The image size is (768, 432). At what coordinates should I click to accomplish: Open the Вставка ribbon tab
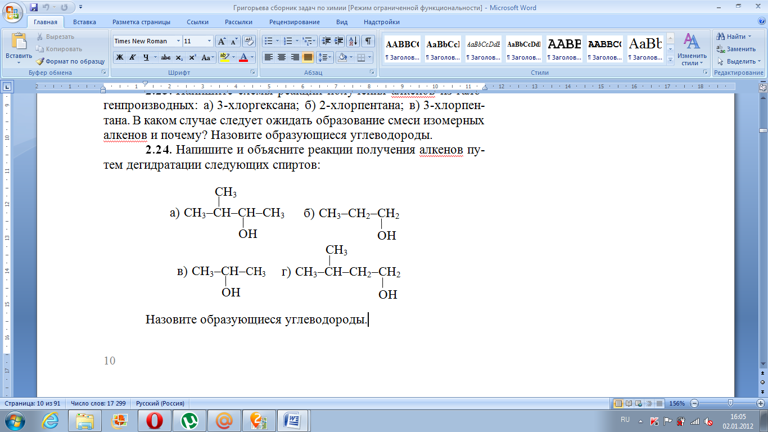[84, 22]
